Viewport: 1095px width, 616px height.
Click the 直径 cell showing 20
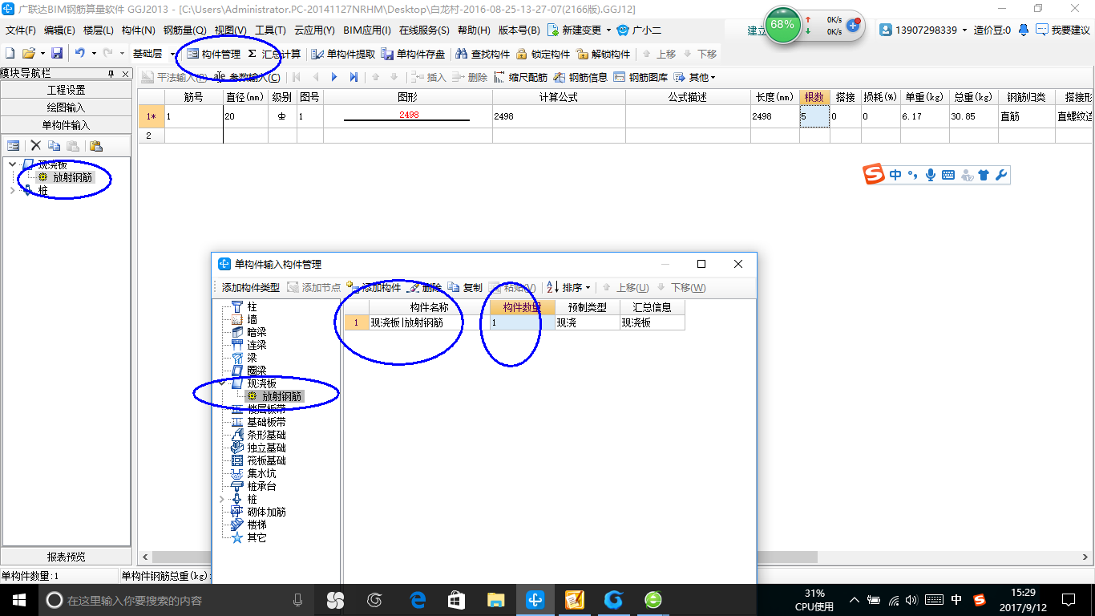246,116
